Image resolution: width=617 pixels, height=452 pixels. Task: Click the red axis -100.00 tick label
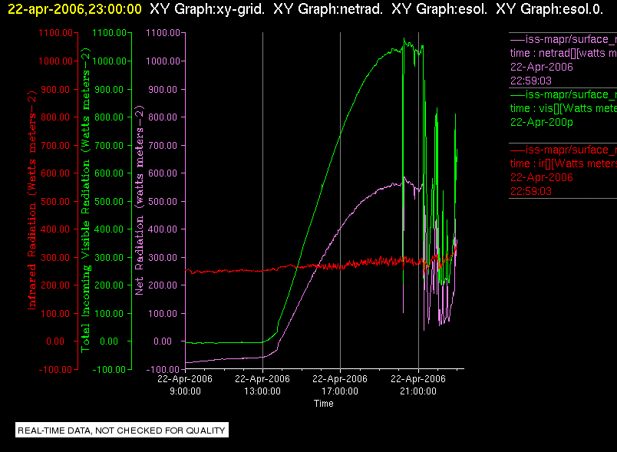[55, 370]
